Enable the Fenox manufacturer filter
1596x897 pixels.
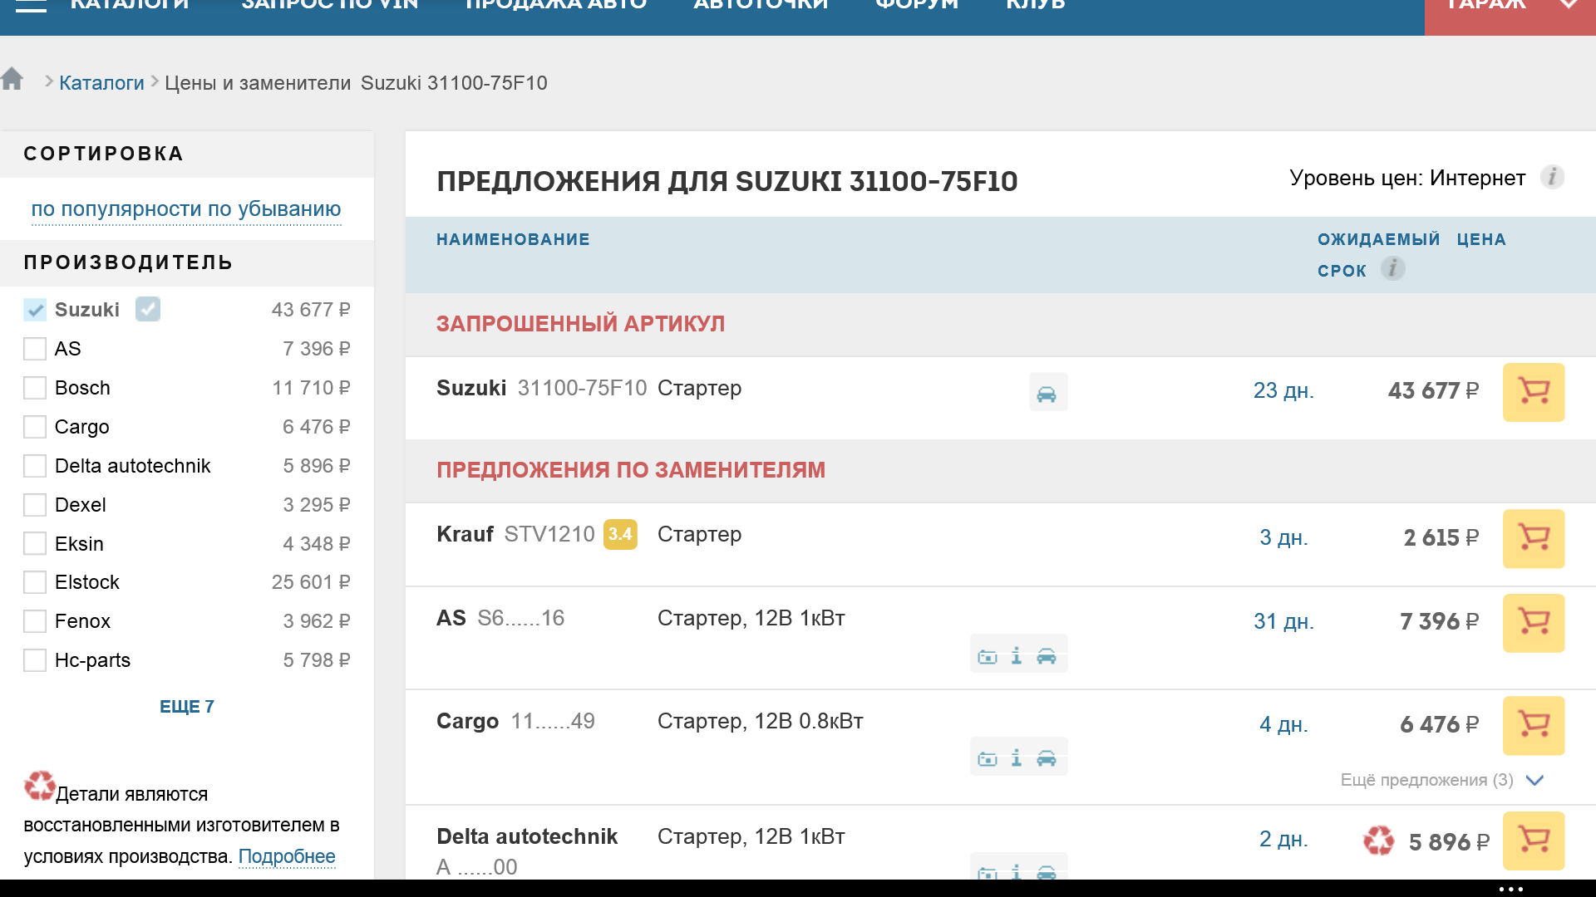[x=35, y=621]
